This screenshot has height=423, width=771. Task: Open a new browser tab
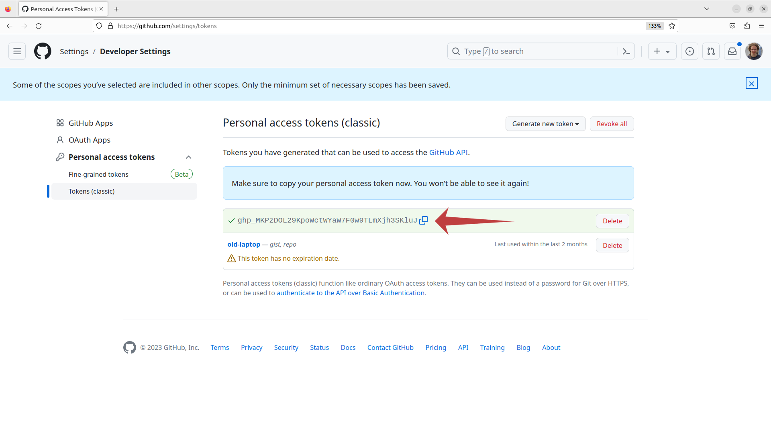(x=116, y=9)
